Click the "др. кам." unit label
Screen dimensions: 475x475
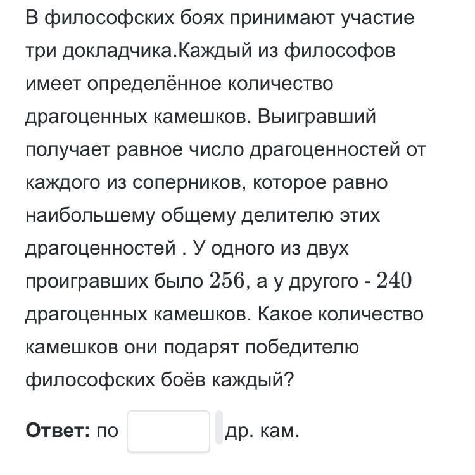click(x=262, y=431)
